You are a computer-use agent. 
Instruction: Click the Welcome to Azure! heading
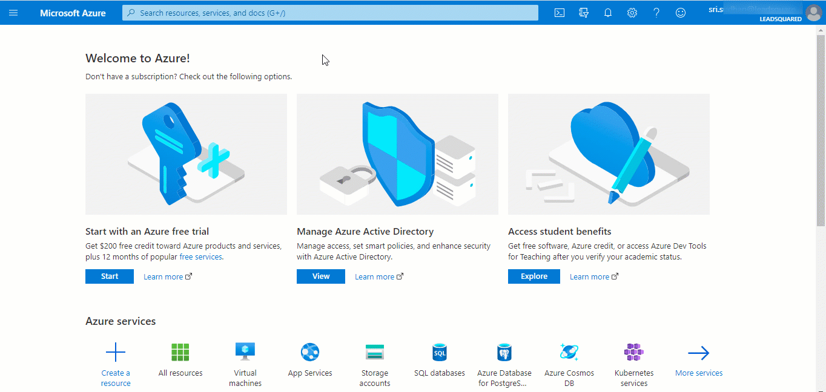(x=137, y=59)
